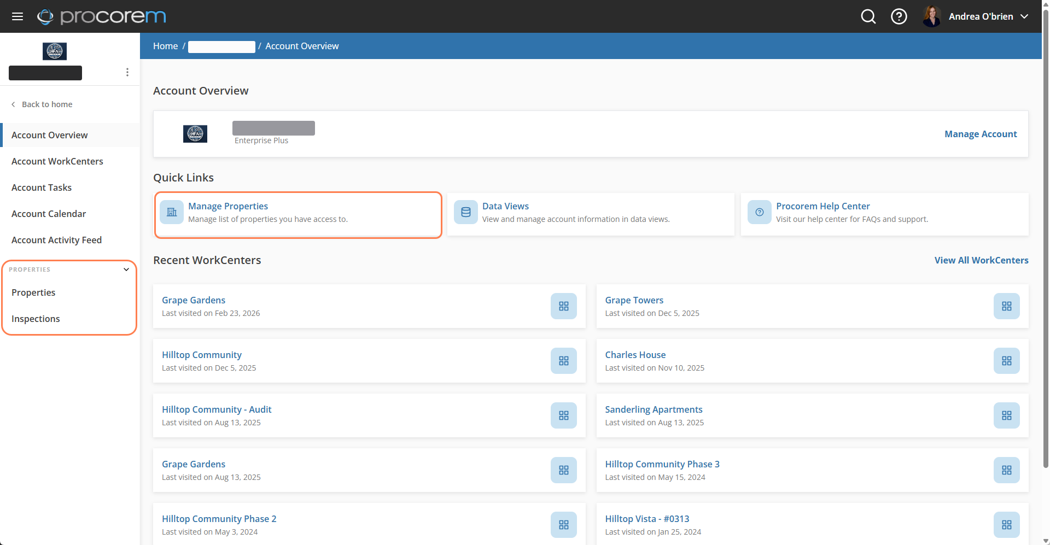Open the Charles House workcenter
The image size is (1050, 545).
[635, 355]
